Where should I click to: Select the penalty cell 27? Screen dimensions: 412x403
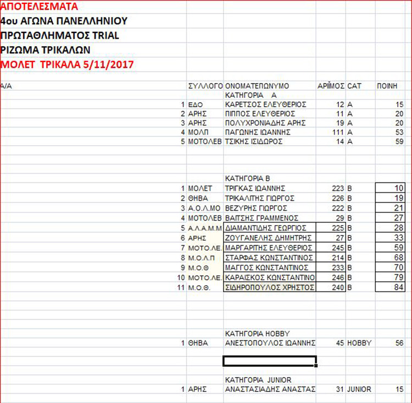(x=390, y=218)
